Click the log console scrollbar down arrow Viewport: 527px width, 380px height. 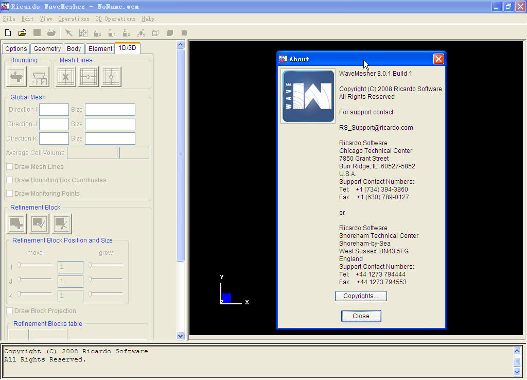click(x=517, y=372)
